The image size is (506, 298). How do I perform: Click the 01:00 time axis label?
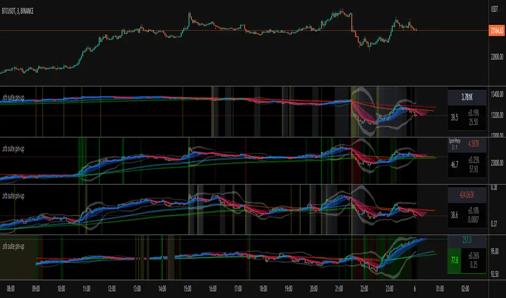pos(440,289)
